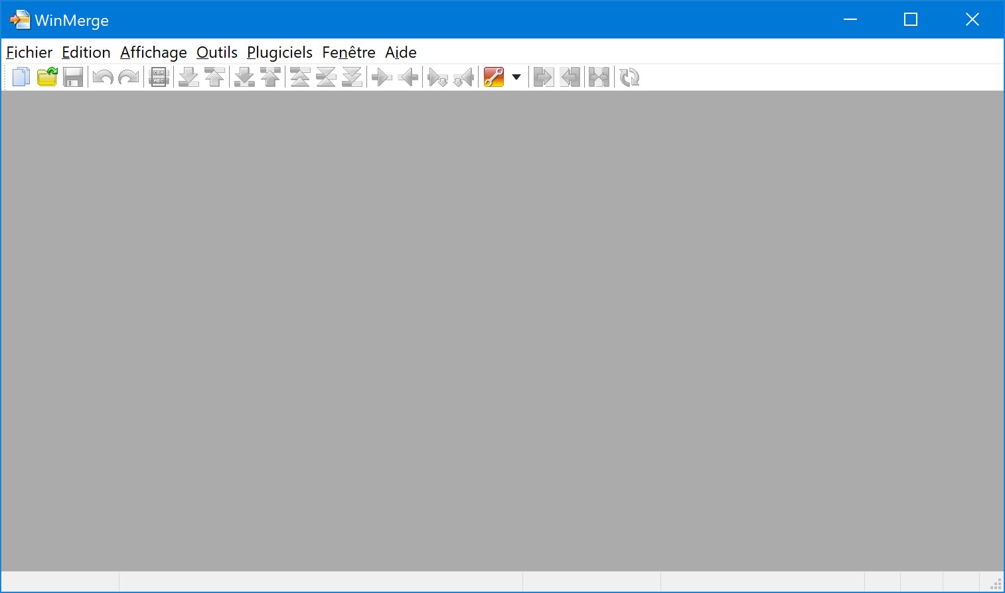This screenshot has height=593, width=1005.
Task: Minimize the WinMerge window
Action: click(x=850, y=20)
